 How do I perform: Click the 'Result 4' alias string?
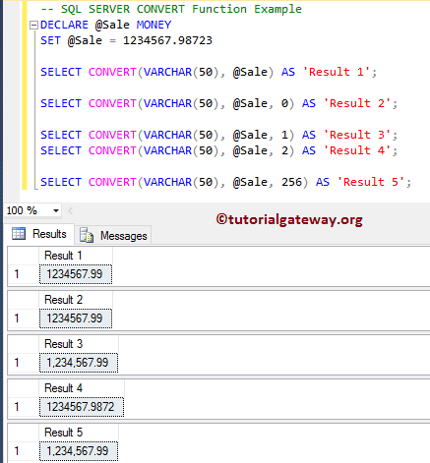(x=357, y=150)
